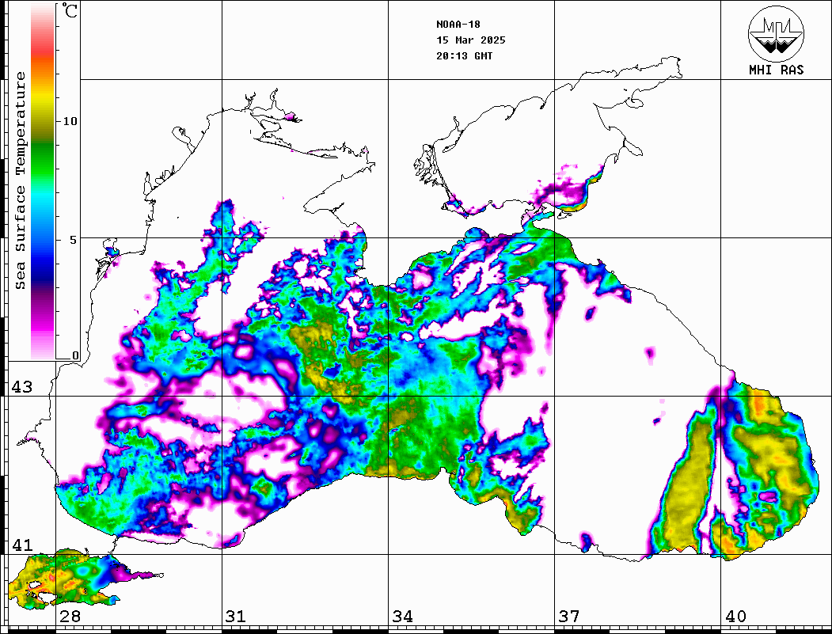Click longitude label 28
The width and height of the screenshot is (832, 634).
click(70, 617)
